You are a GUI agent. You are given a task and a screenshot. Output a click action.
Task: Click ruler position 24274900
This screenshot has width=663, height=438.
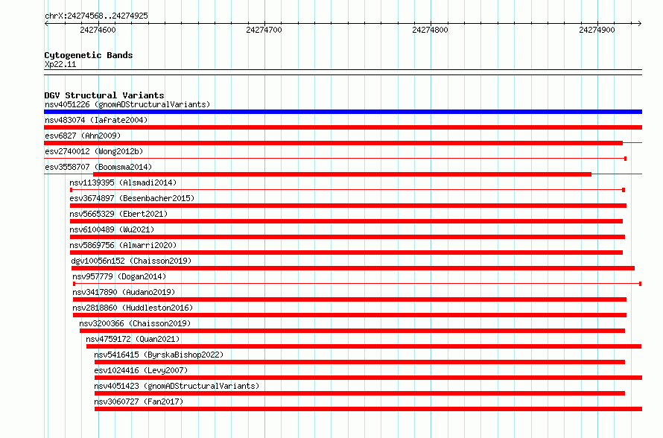point(597,30)
